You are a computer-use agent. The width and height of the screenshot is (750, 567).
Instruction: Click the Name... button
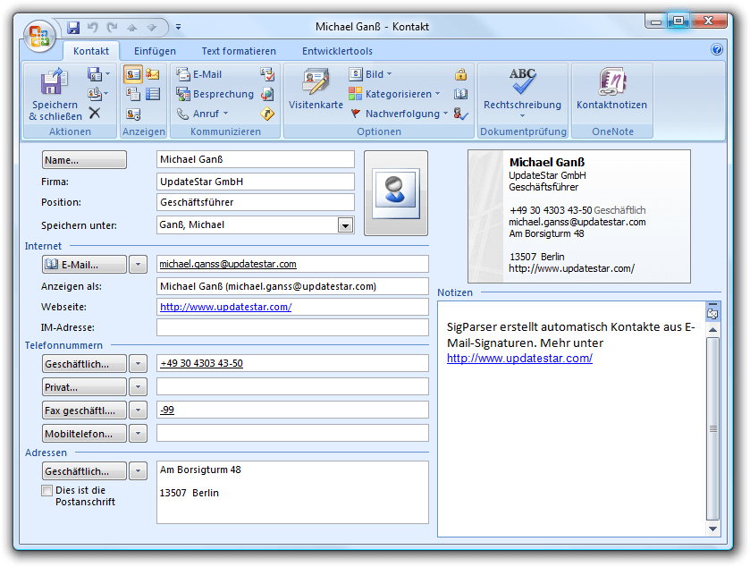point(85,160)
